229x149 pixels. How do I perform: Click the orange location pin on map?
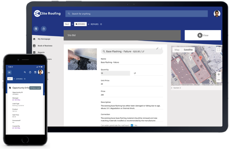(201, 58)
